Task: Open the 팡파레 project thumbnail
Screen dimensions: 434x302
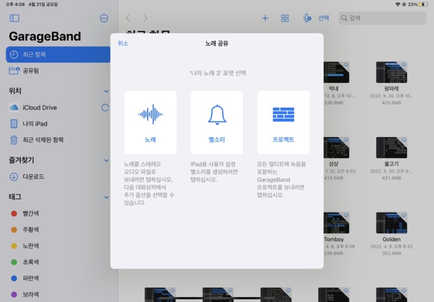Action: pos(391,72)
